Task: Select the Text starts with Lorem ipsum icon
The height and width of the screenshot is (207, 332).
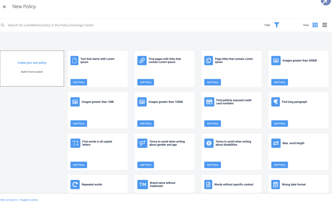Action: [75, 61]
